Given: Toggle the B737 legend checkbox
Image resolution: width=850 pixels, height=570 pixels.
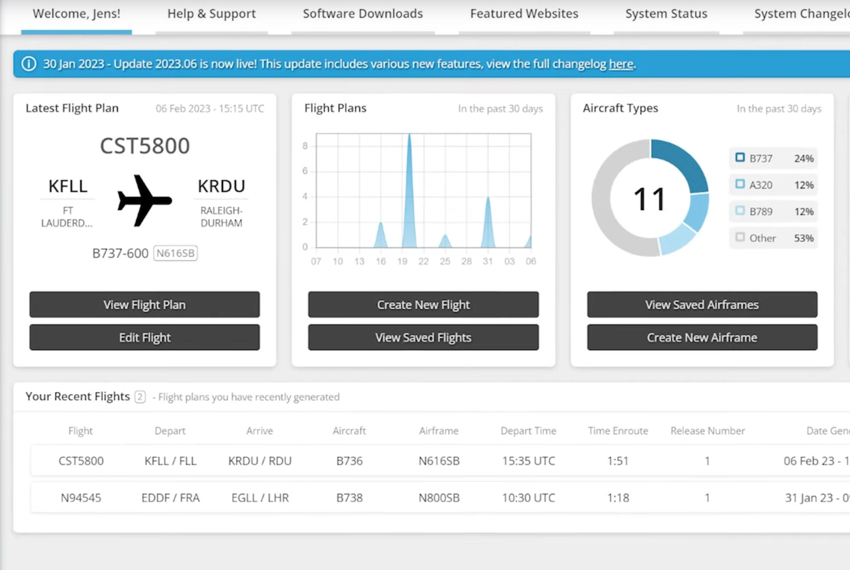Looking at the screenshot, I should pos(740,158).
